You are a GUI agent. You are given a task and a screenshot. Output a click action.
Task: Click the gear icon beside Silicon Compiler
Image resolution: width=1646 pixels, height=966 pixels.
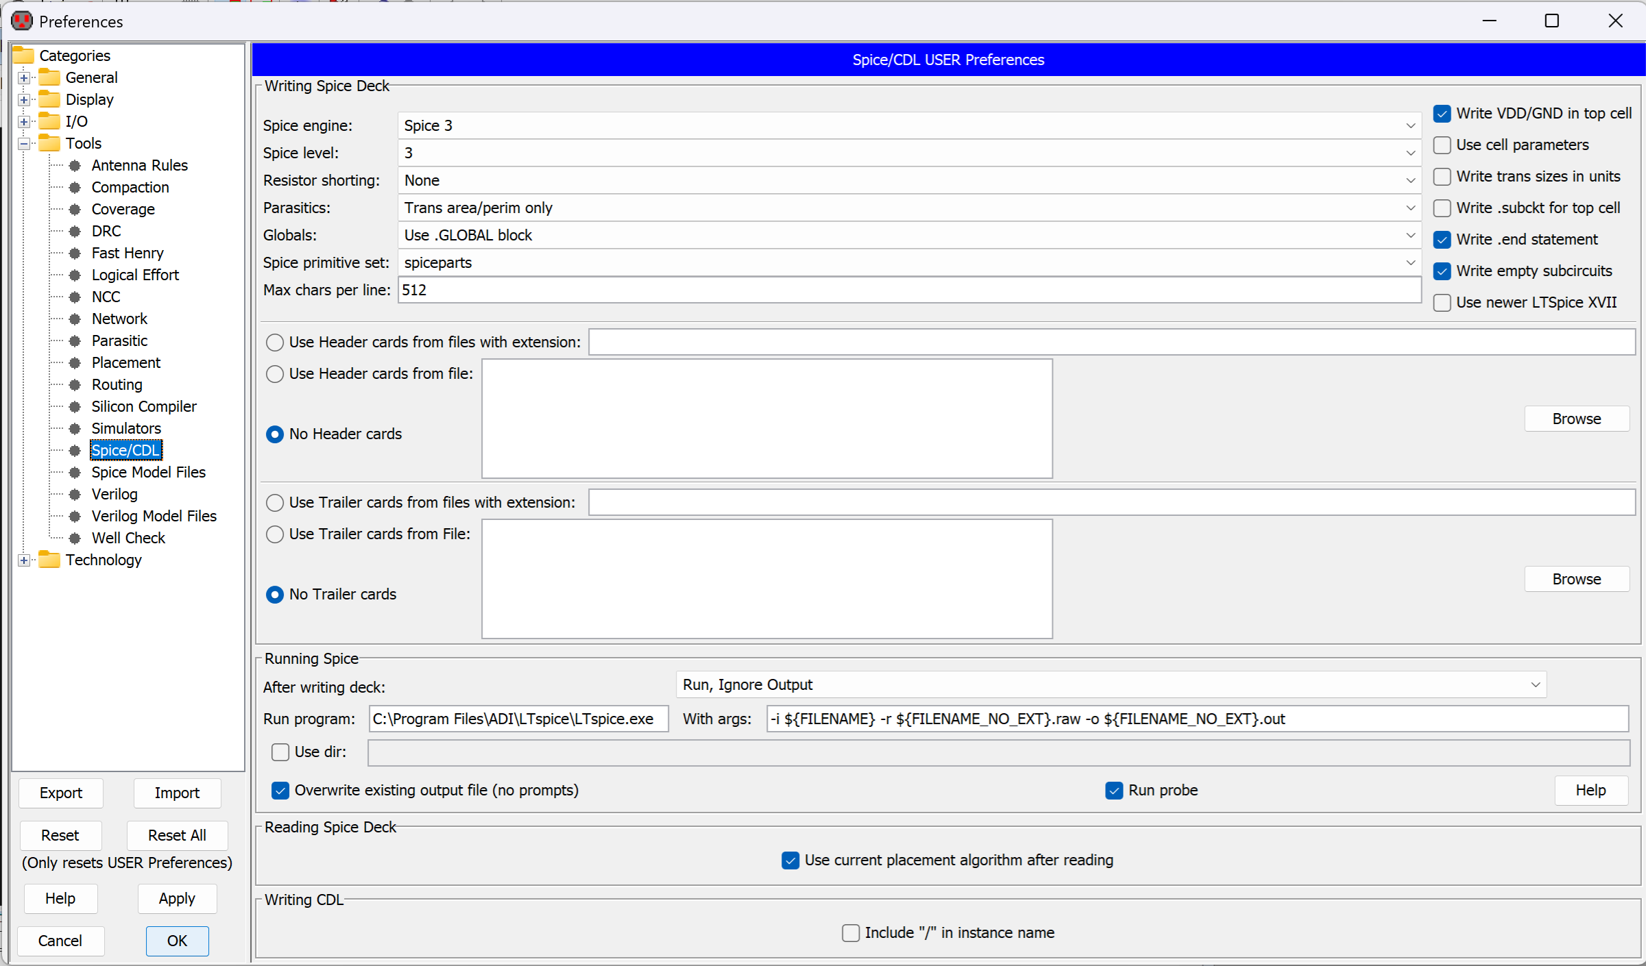(x=75, y=406)
